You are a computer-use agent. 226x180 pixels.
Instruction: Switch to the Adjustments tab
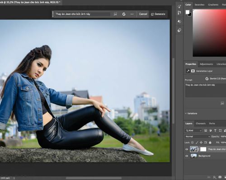(206, 64)
